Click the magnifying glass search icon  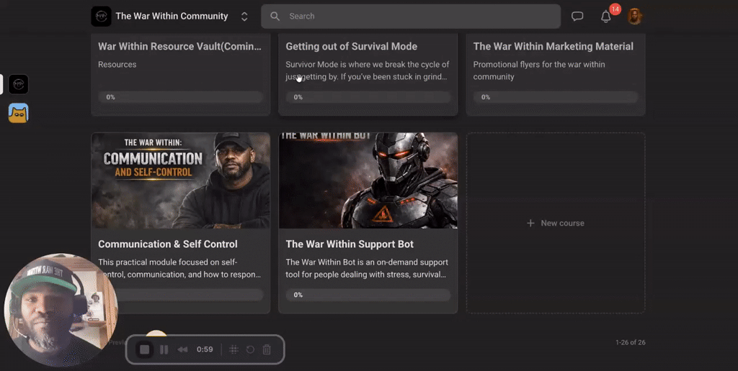click(x=275, y=17)
